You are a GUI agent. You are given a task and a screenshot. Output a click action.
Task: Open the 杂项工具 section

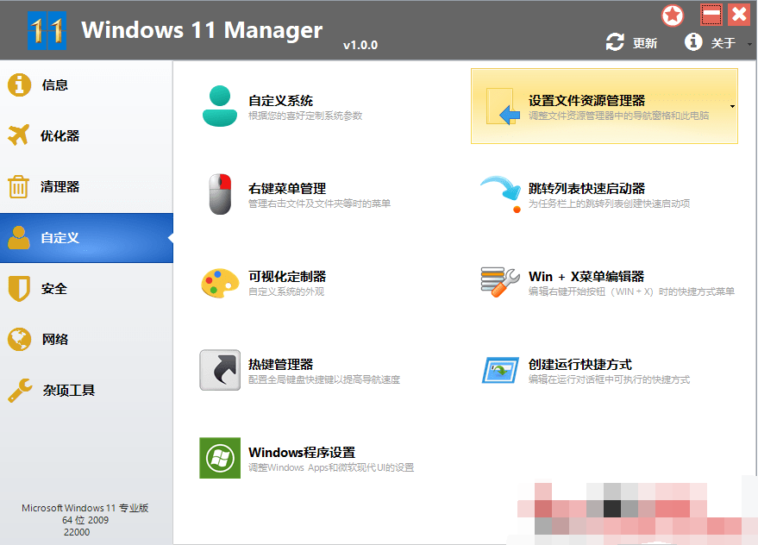coord(86,391)
